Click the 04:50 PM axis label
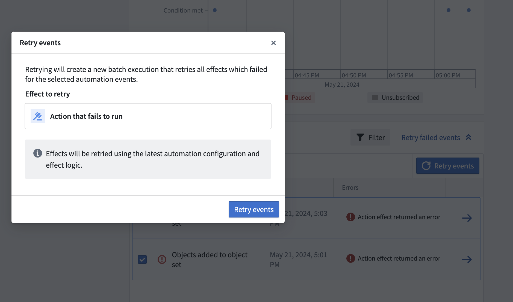 click(x=354, y=75)
